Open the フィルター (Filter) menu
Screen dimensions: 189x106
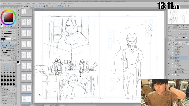click(56, 4)
